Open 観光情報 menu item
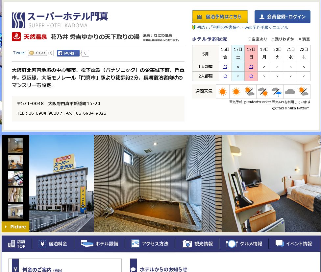The image size is (321, 272). pyautogui.click(x=197, y=244)
